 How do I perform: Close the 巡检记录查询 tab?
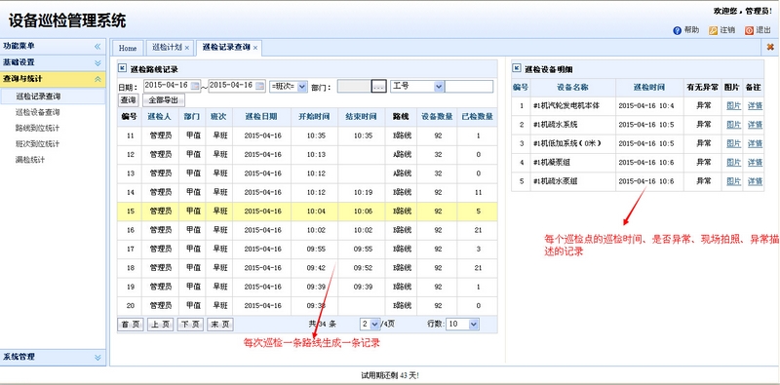(x=255, y=49)
